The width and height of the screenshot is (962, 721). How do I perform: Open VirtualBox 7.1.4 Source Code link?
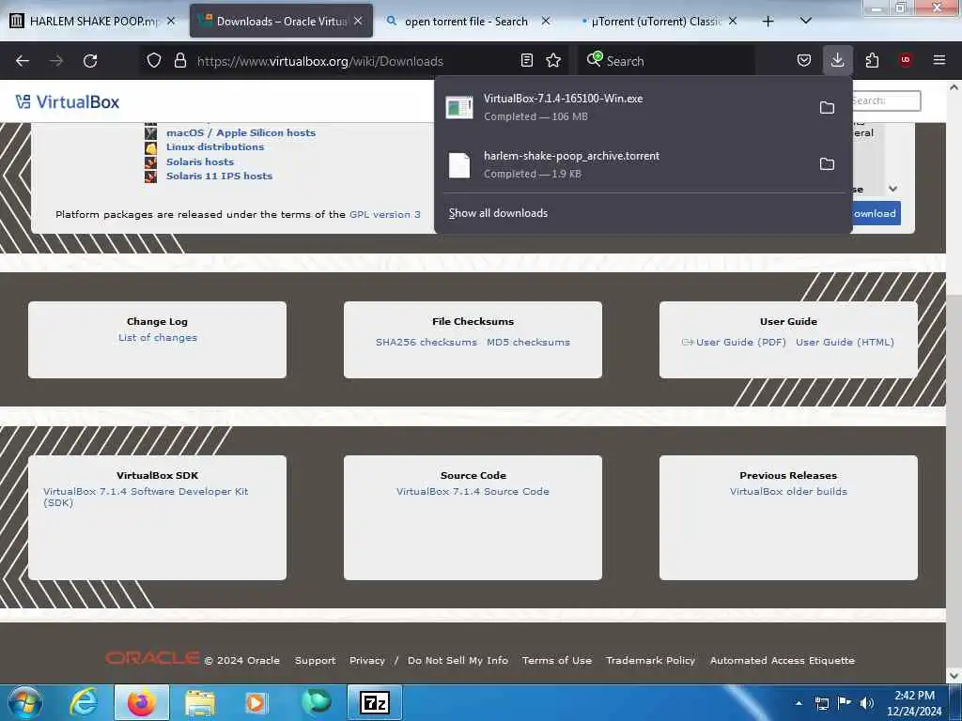(x=473, y=491)
